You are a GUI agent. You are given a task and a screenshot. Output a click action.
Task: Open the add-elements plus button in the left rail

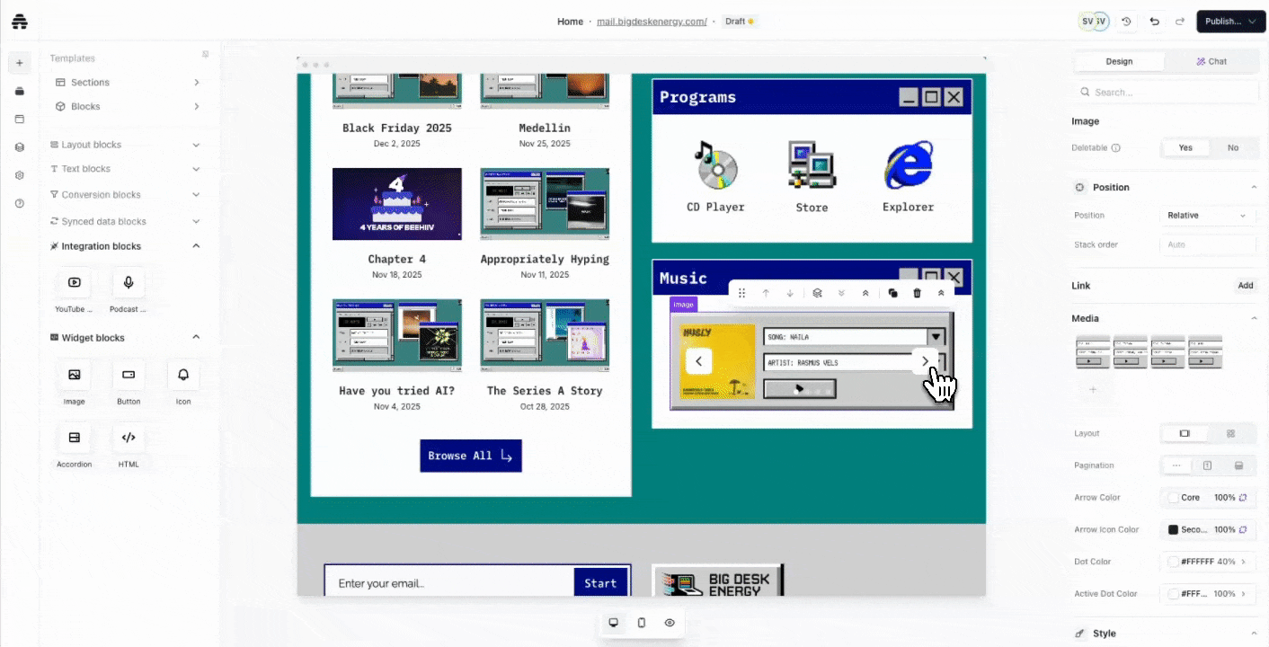coord(20,63)
